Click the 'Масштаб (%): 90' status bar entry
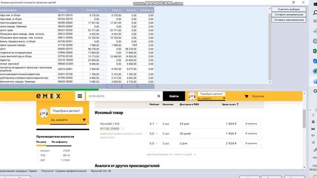The image size is (317, 178). (x=101, y=171)
